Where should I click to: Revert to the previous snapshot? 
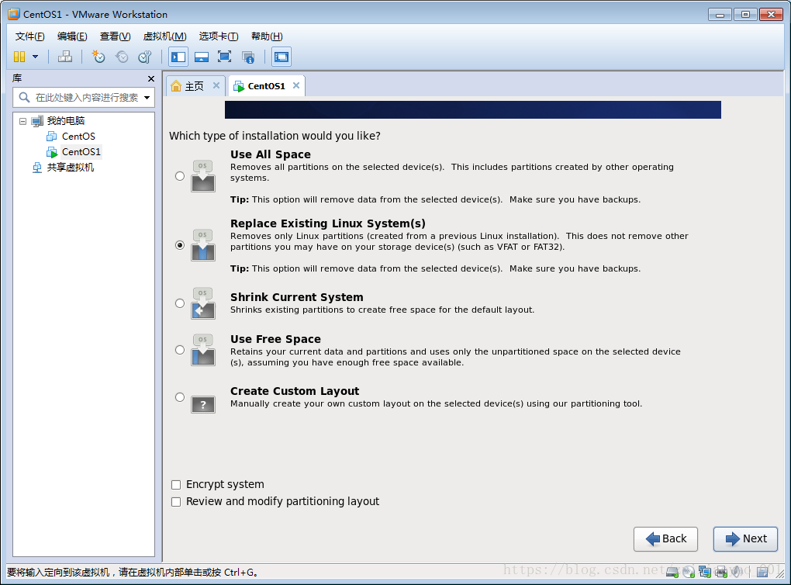(122, 57)
